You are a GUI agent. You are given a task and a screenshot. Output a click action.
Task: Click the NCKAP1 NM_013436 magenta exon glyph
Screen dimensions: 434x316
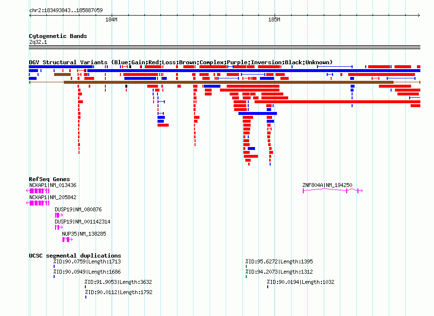pyautogui.click(x=38, y=191)
